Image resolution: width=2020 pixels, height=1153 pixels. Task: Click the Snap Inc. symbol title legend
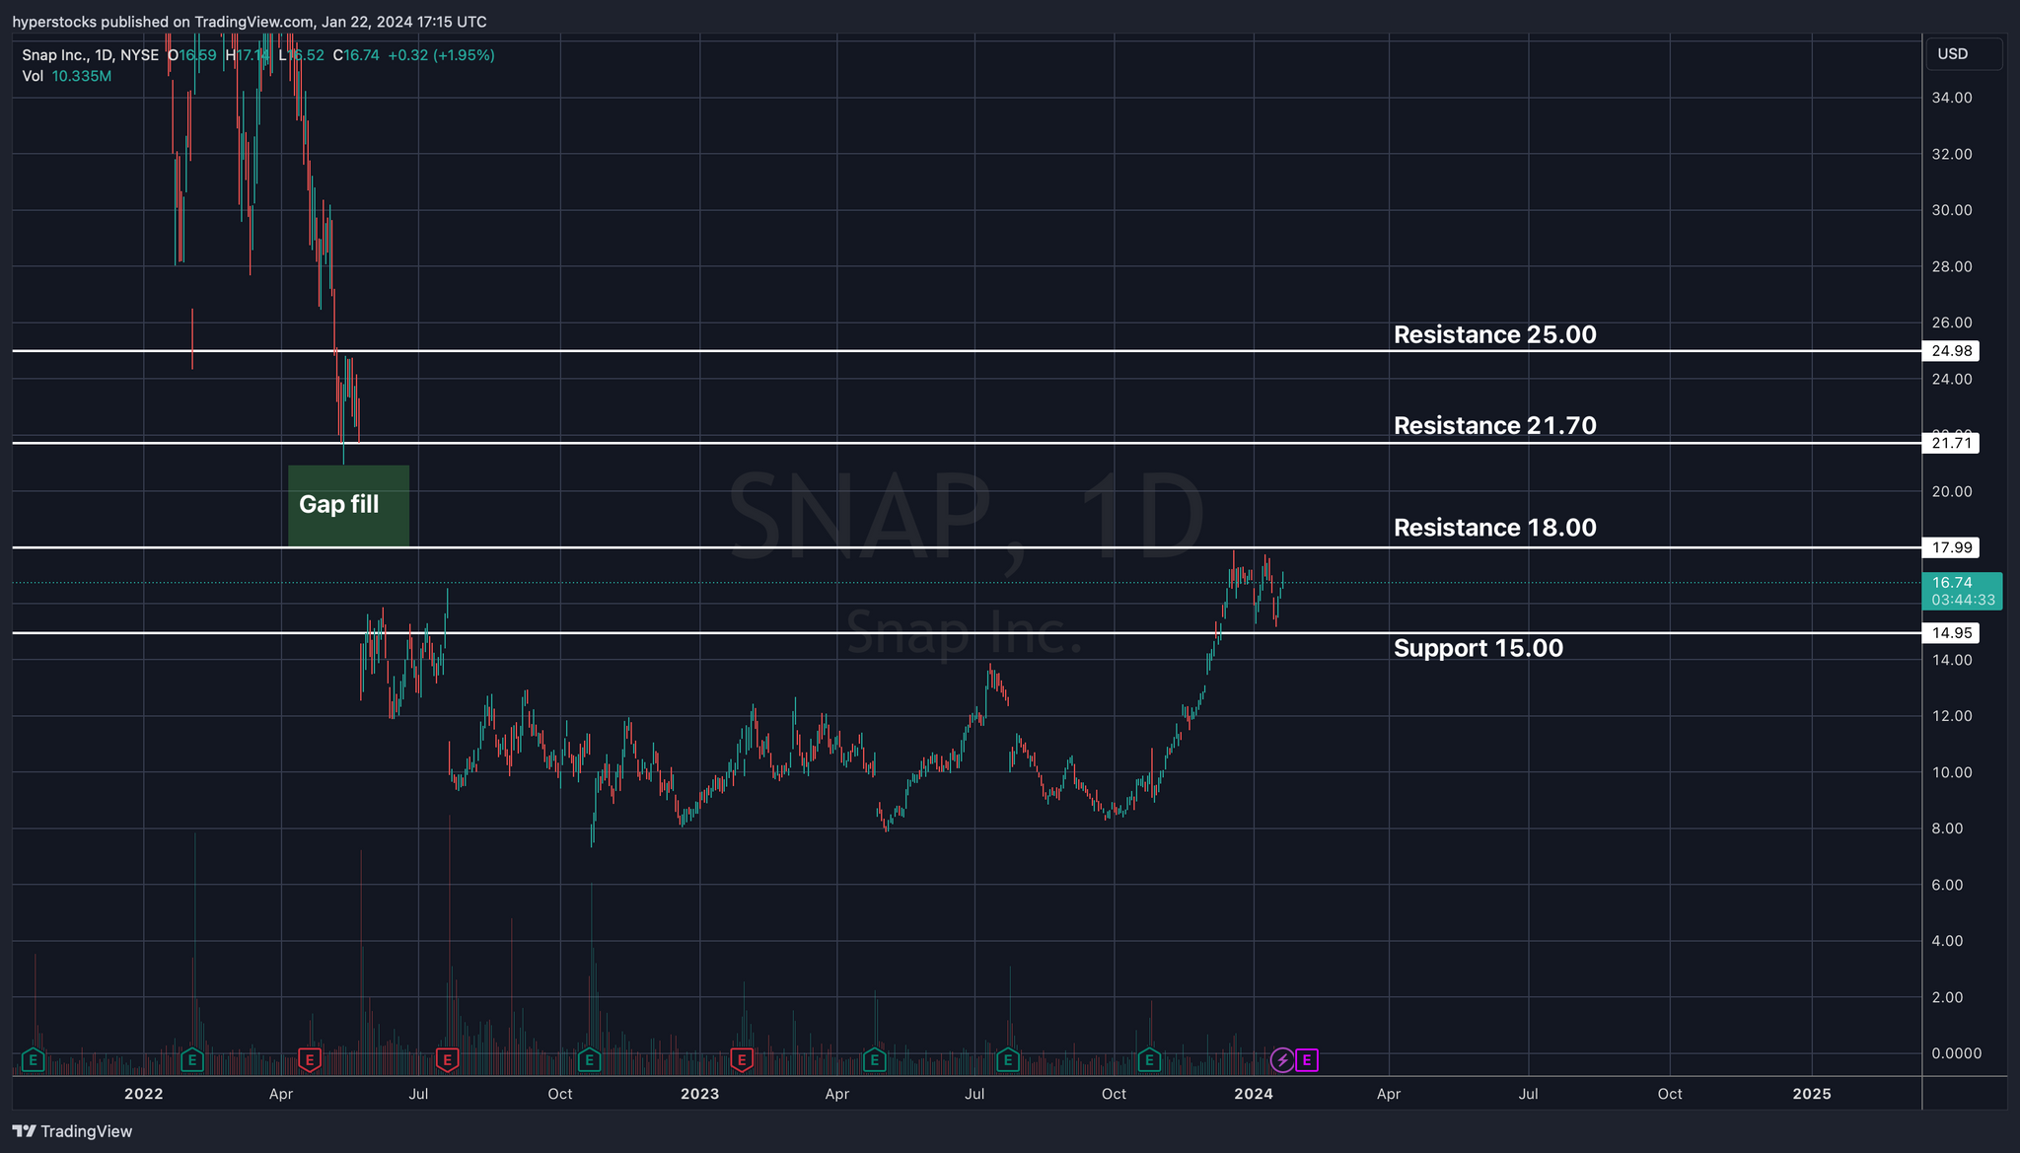click(91, 55)
